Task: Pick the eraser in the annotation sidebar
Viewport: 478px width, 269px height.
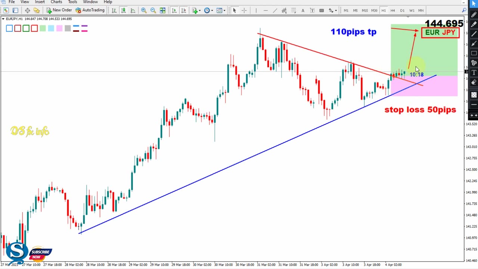Action: click(x=474, y=82)
